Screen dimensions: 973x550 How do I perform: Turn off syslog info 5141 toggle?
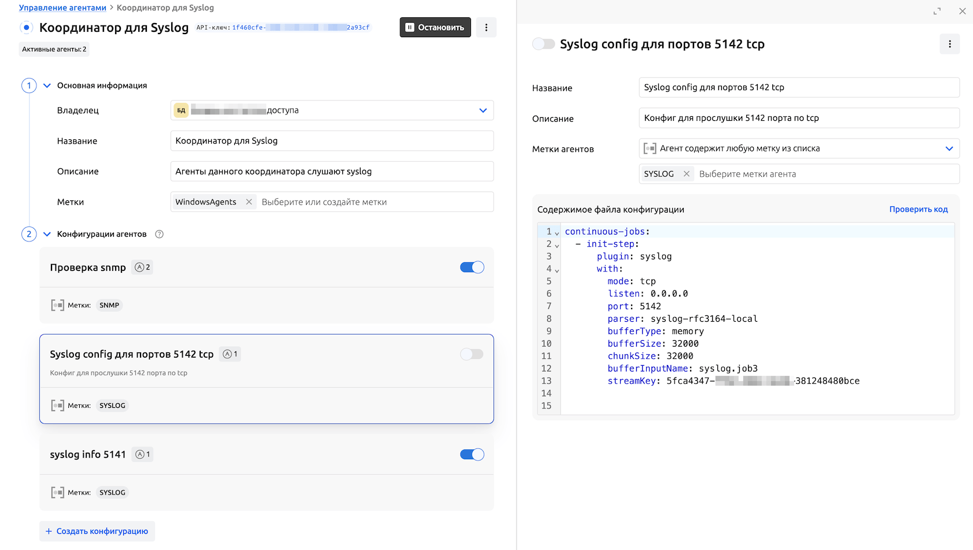[471, 455]
